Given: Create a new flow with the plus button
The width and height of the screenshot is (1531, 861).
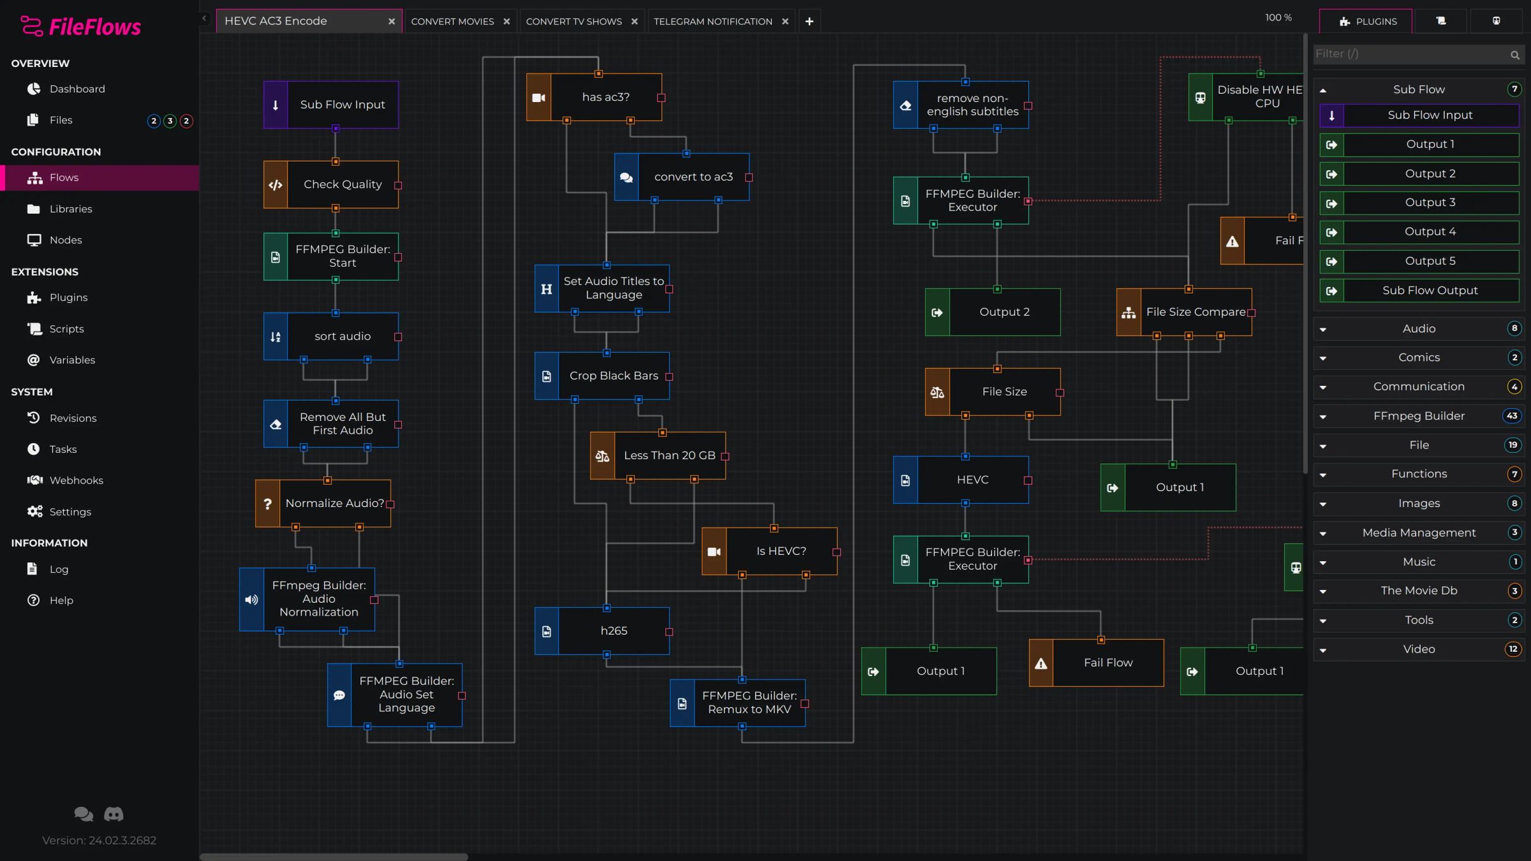Looking at the screenshot, I should pos(809,21).
